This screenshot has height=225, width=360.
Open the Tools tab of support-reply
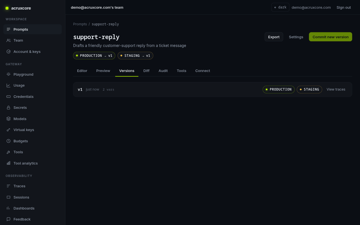(181, 71)
